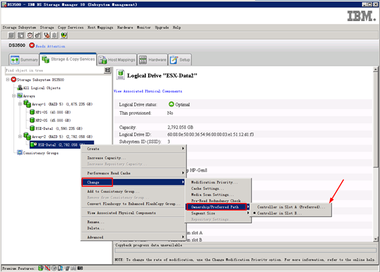380x272 pixels.
Task: Select the ESX-Data1 logical drive
Action: pos(56,129)
